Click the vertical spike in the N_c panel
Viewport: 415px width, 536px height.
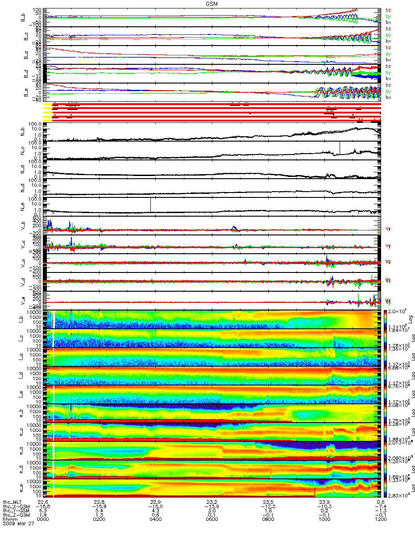point(340,148)
